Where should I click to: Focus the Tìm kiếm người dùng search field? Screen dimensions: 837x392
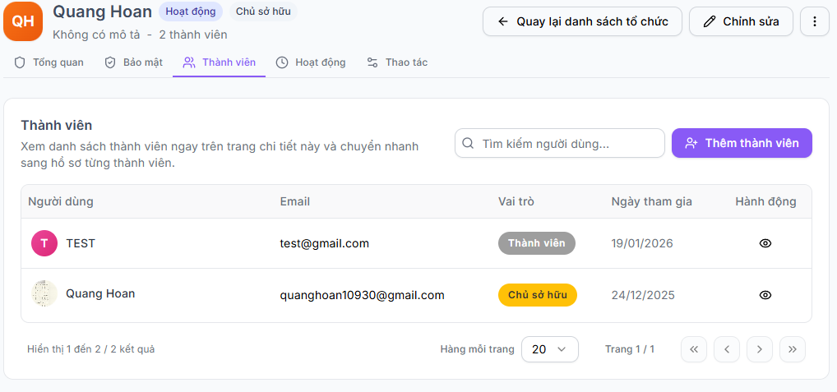click(560, 143)
